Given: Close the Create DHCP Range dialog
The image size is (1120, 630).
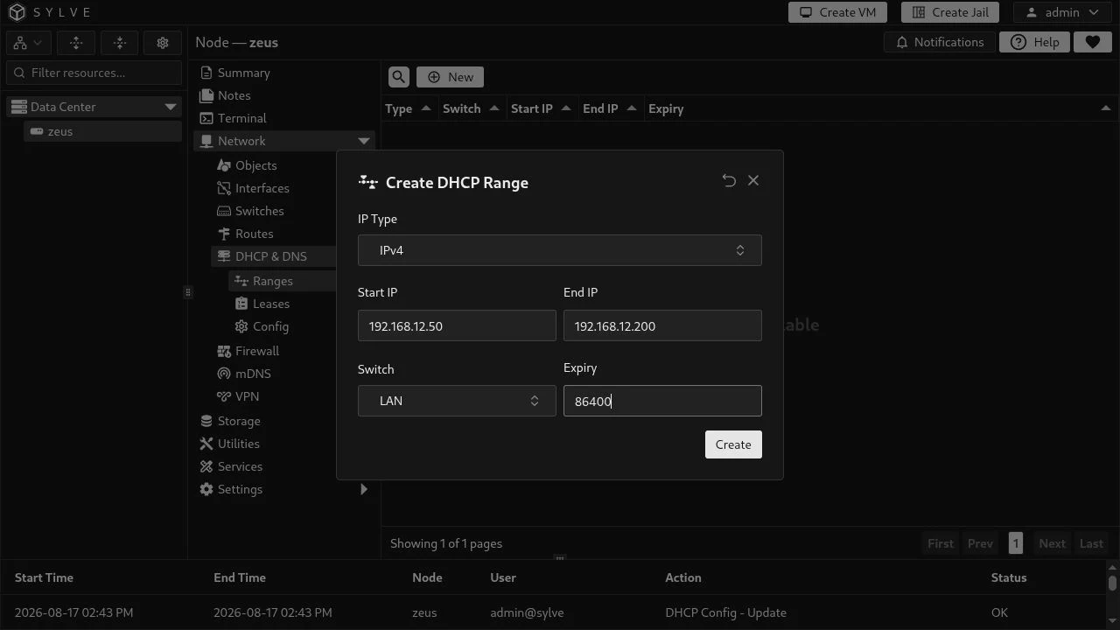Looking at the screenshot, I should (x=753, y=180).
